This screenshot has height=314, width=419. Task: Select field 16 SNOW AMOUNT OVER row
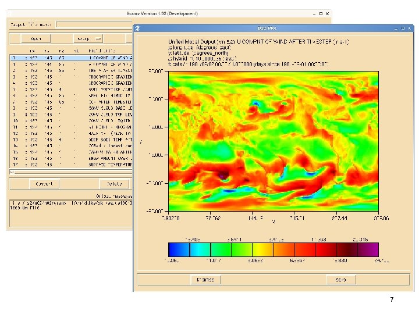point(72,158)
